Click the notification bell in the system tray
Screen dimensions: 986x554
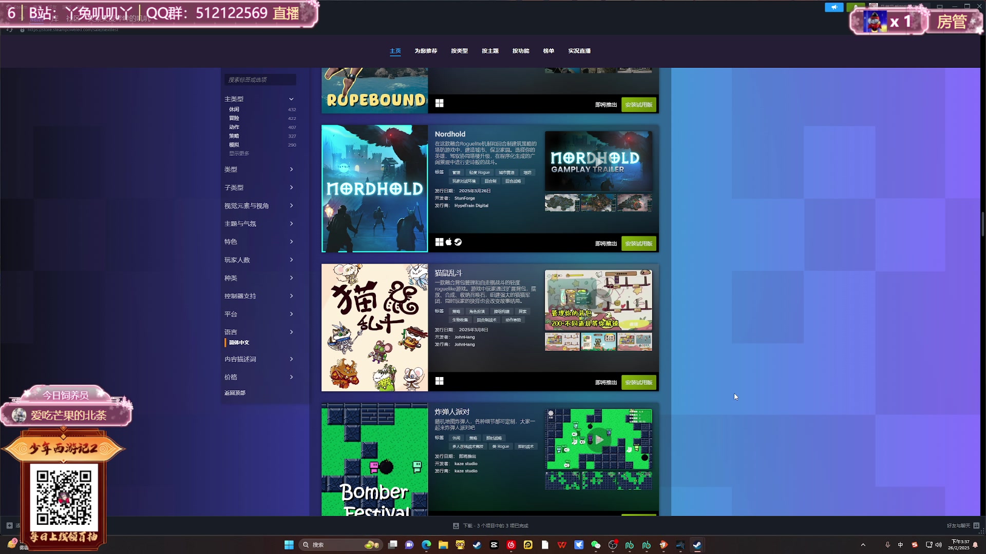point(975,545)
